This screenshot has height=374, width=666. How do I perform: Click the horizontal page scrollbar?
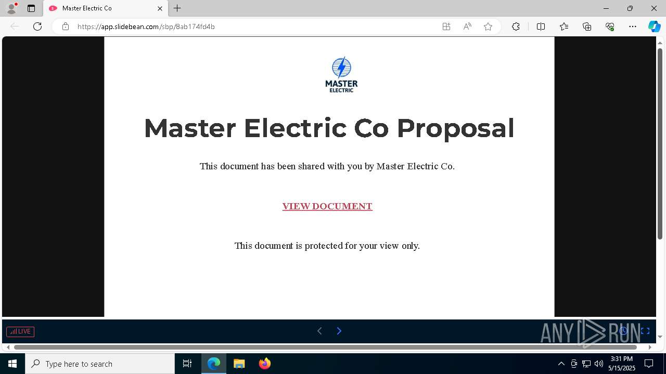326,347
